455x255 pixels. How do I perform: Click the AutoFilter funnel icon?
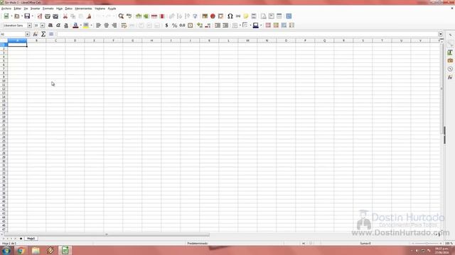pos(195,16)
